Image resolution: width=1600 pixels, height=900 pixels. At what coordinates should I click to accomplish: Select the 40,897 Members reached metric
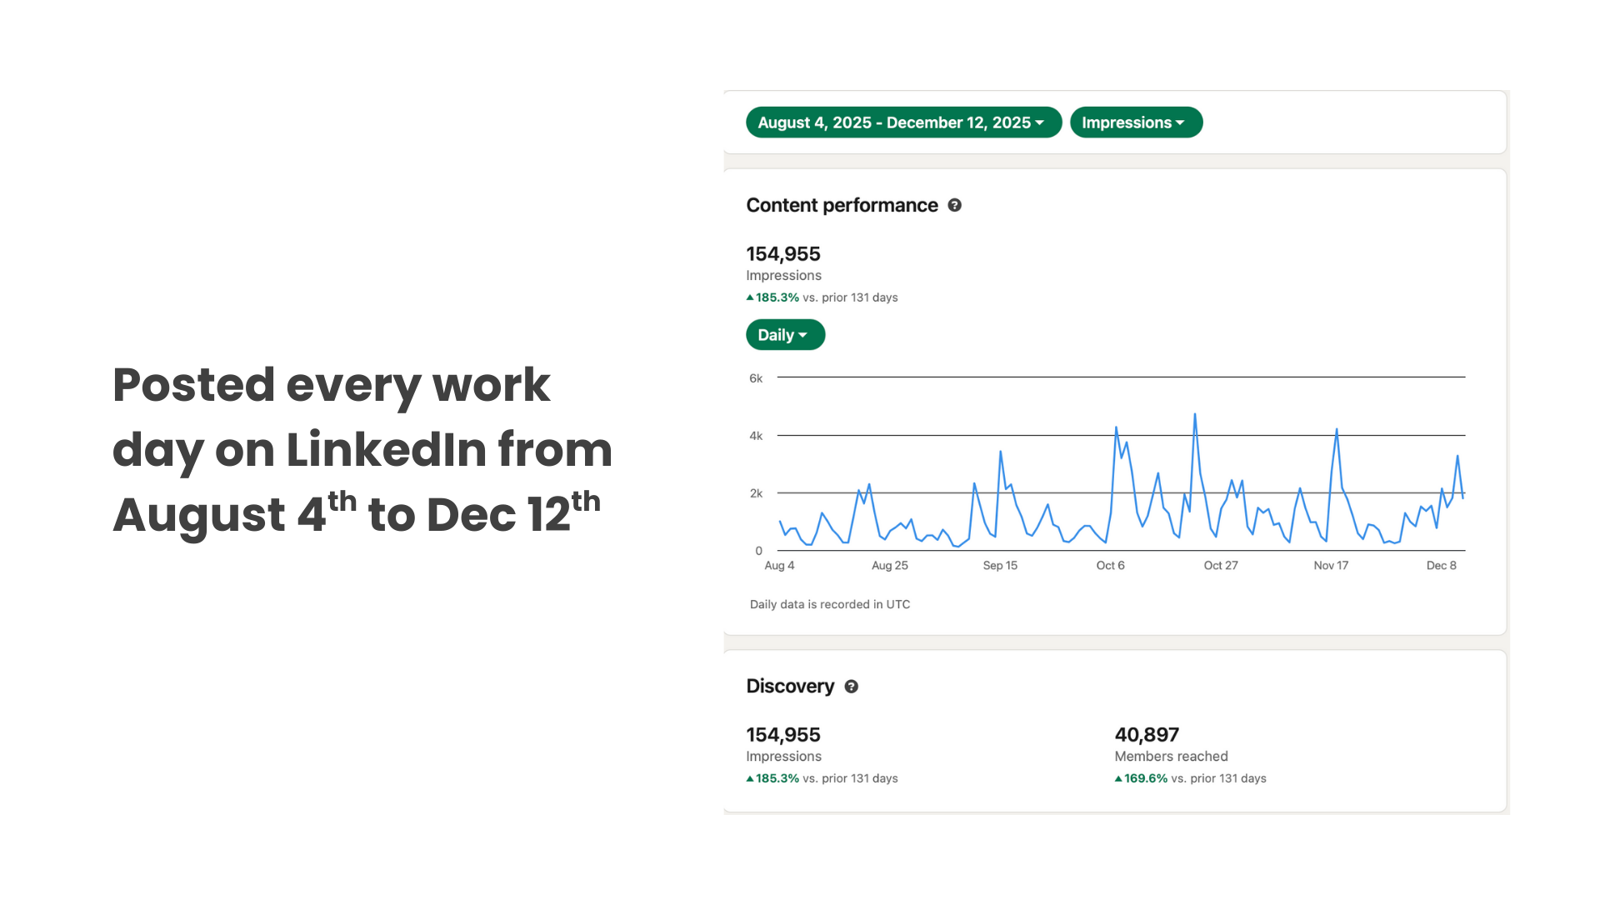tap(1147, 735)
